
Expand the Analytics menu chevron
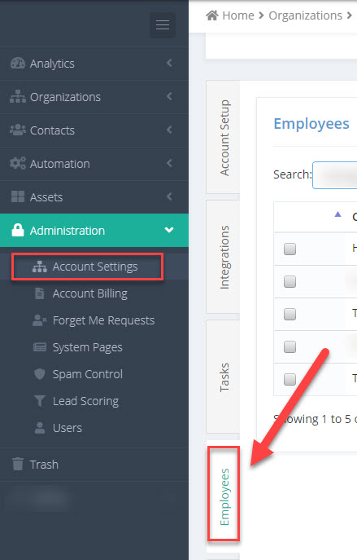(169, 63)
